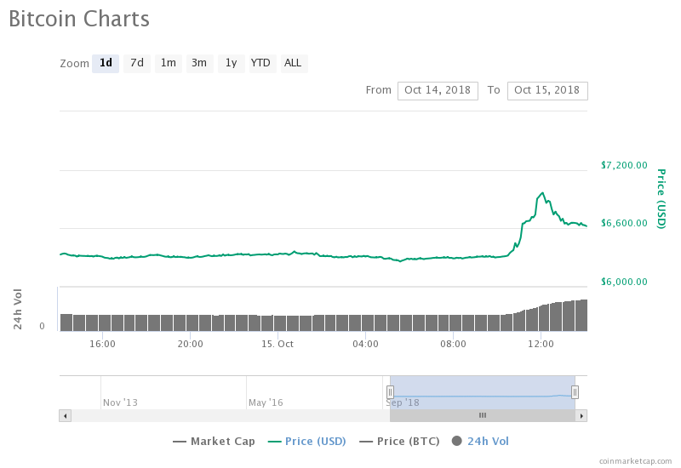Select the 1d zoom range
Image resolution: width=681 pixels, height=468 pixels.
[x=106, y=63]
